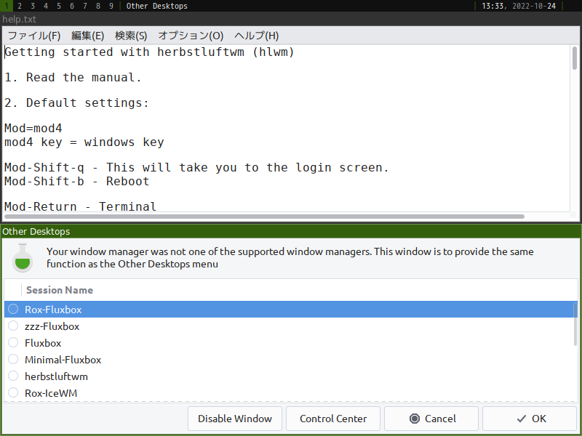Open the 検索(S) menu
582x436 pixels.
[x=131, y=36]
